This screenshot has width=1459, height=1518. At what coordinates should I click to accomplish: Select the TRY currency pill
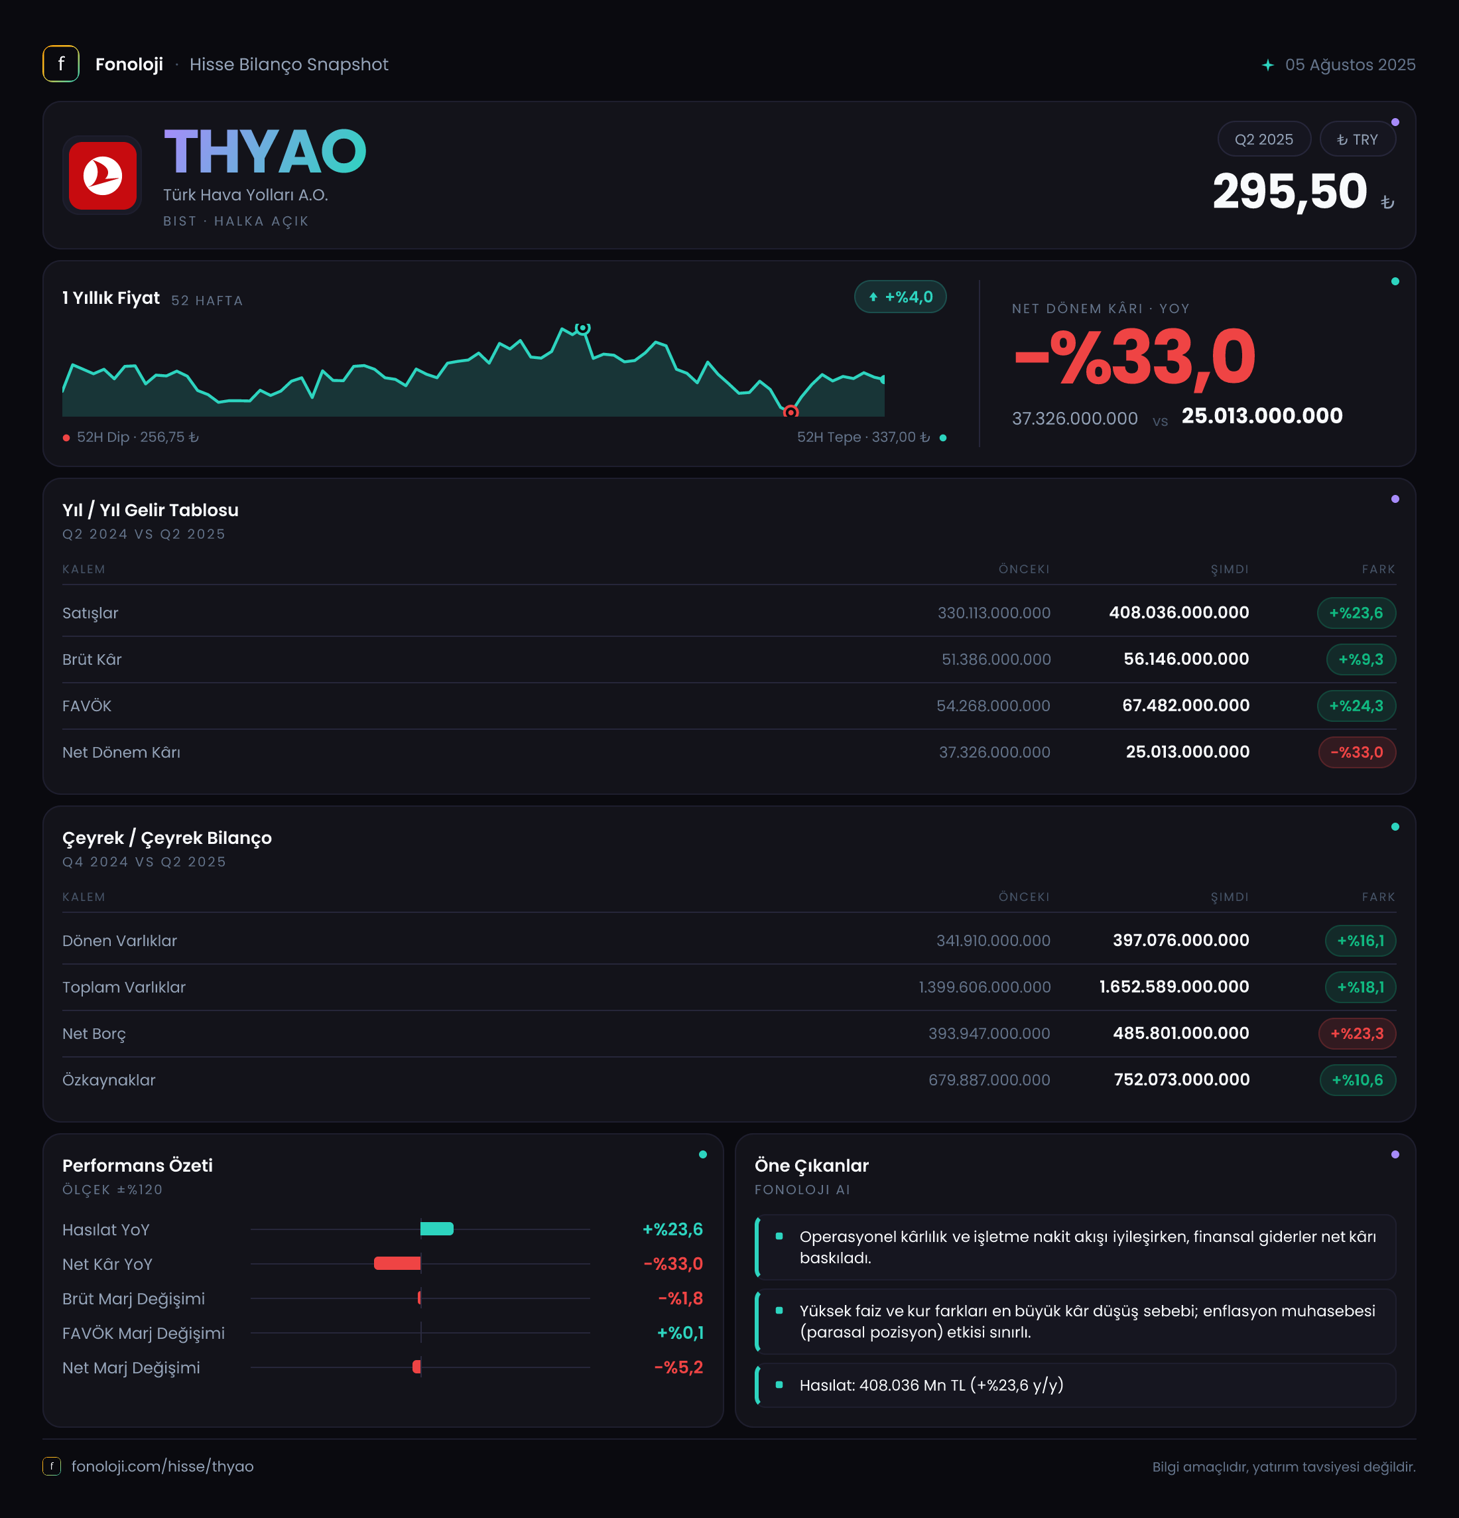[x=1358, y=139]
